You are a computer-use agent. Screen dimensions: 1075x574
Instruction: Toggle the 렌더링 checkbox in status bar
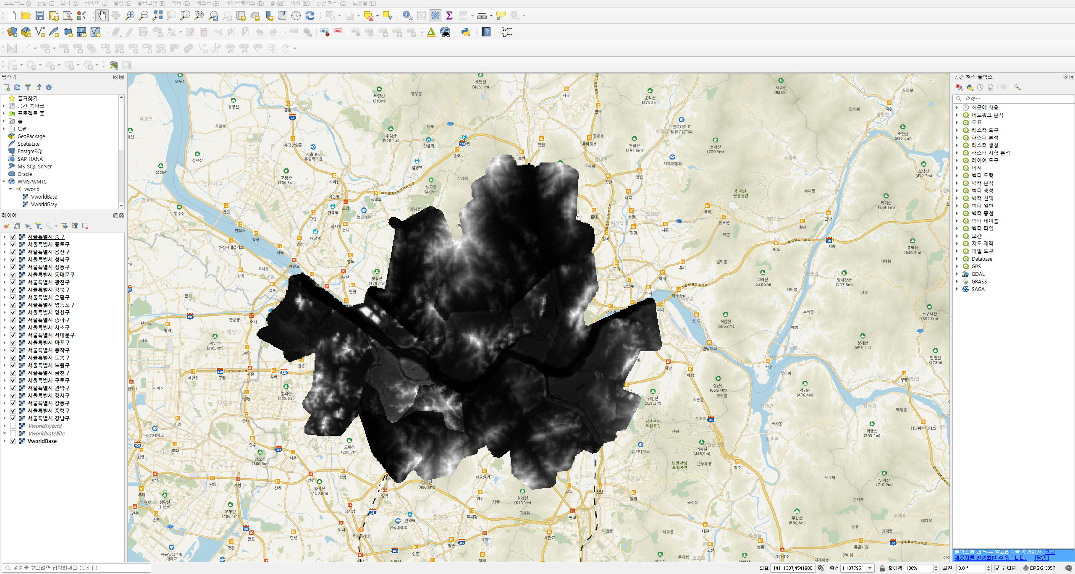point(997,568)
